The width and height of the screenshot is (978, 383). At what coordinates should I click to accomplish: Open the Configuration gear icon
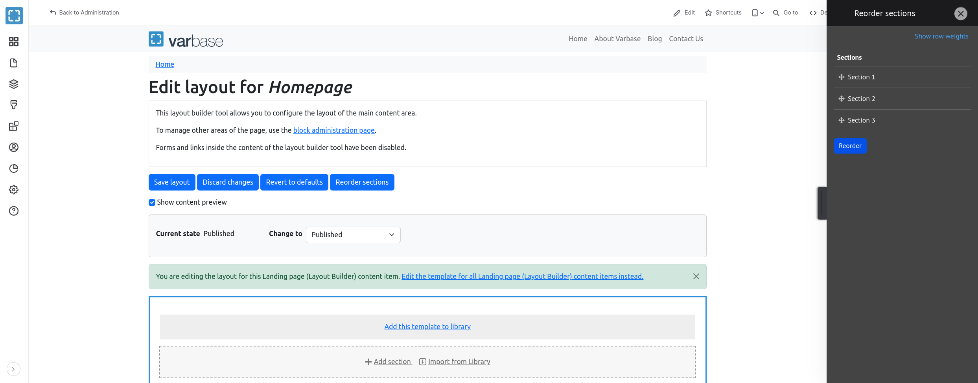[x=14, y=190]
